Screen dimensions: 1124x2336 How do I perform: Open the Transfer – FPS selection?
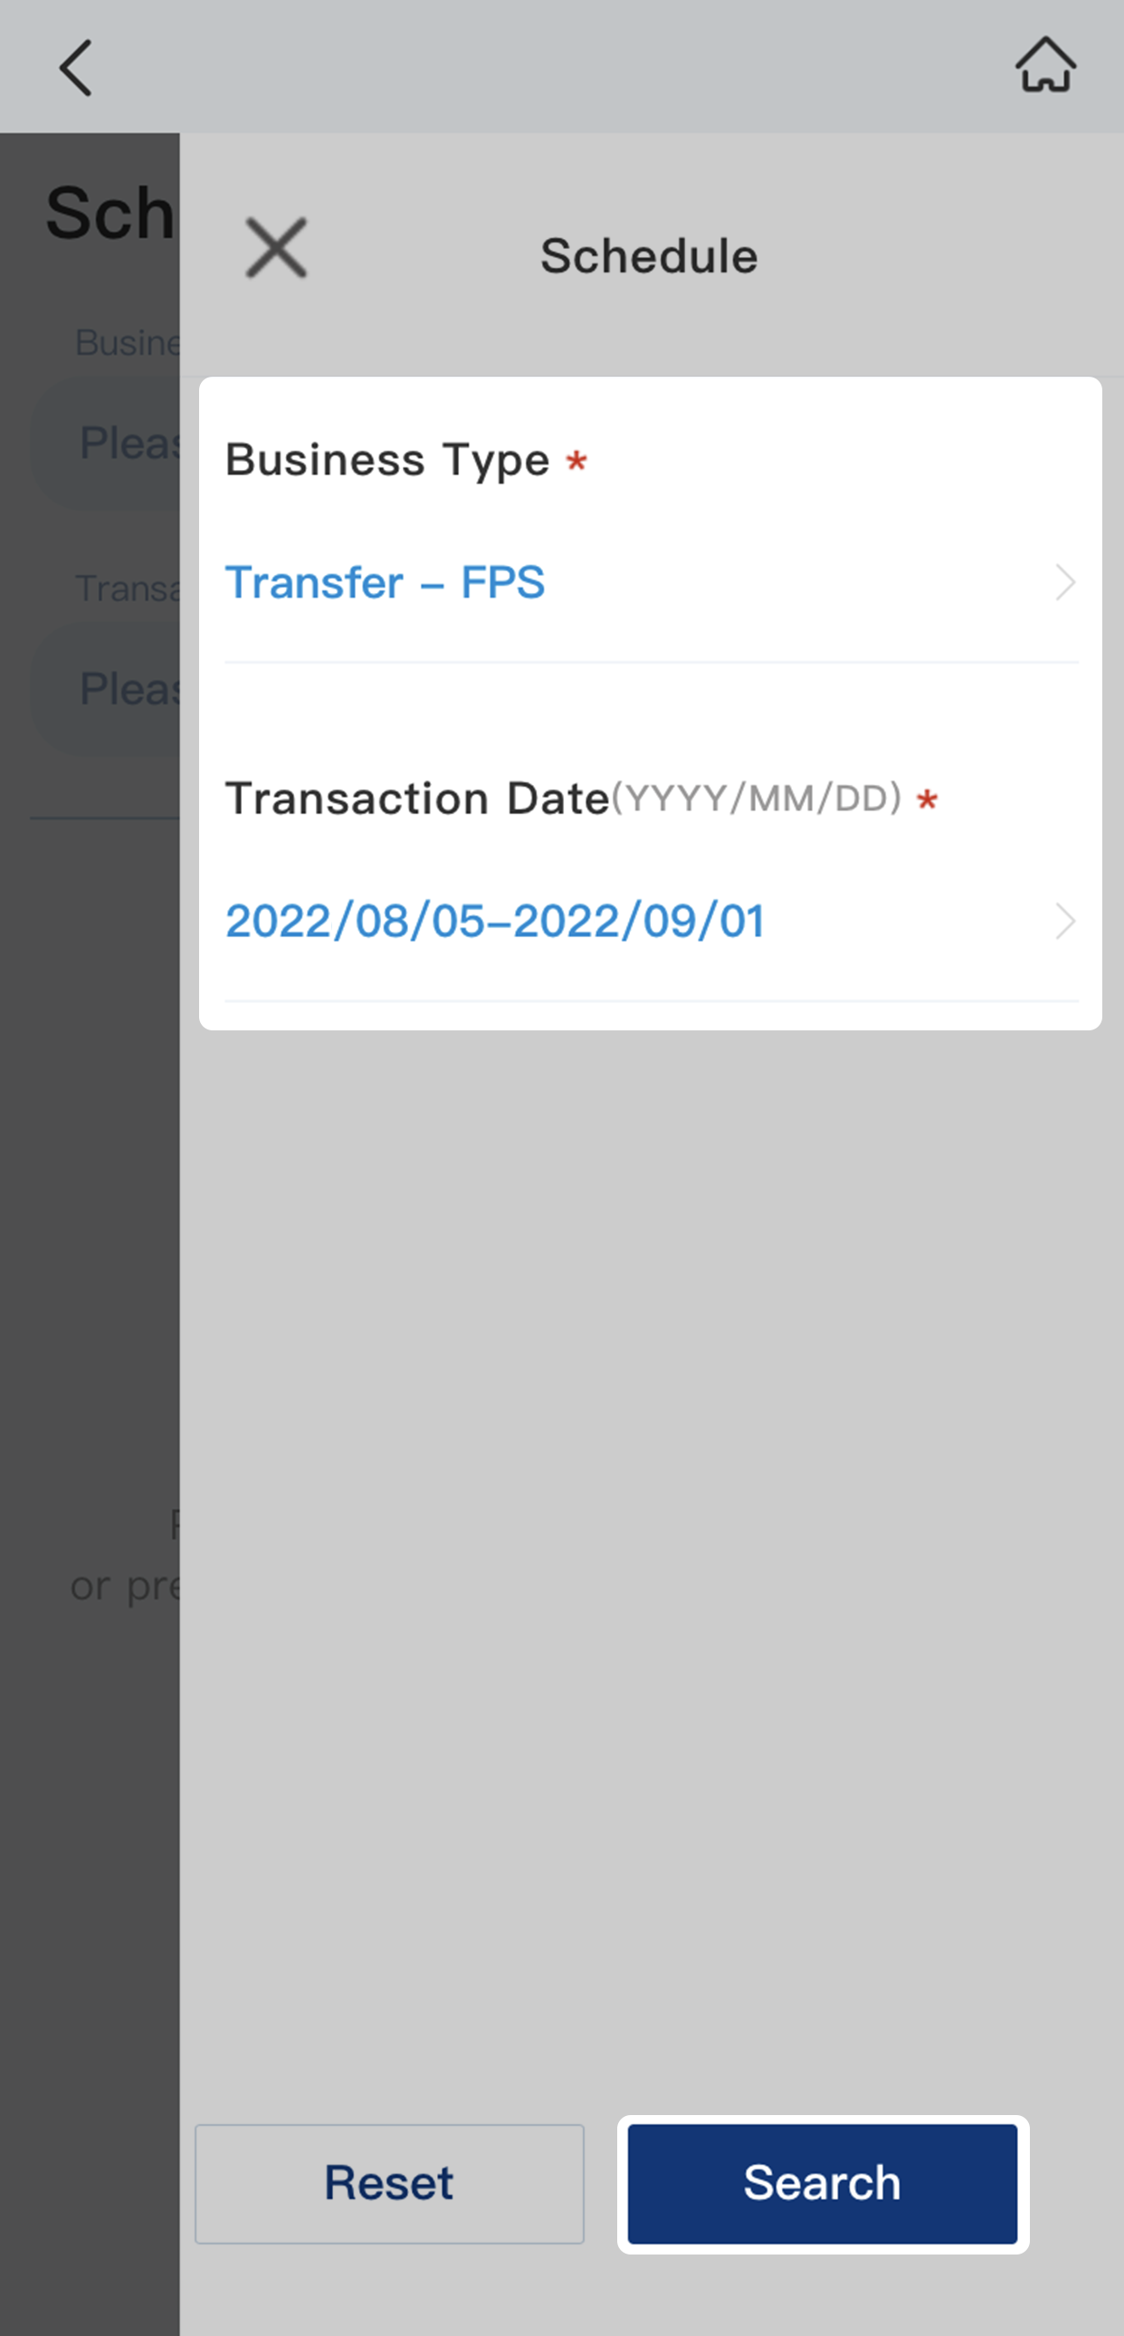386,582
